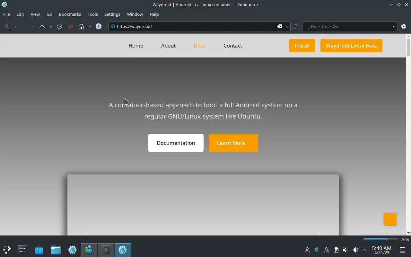
Task: Go to the Home page icon
Action: tap(81, 26)
